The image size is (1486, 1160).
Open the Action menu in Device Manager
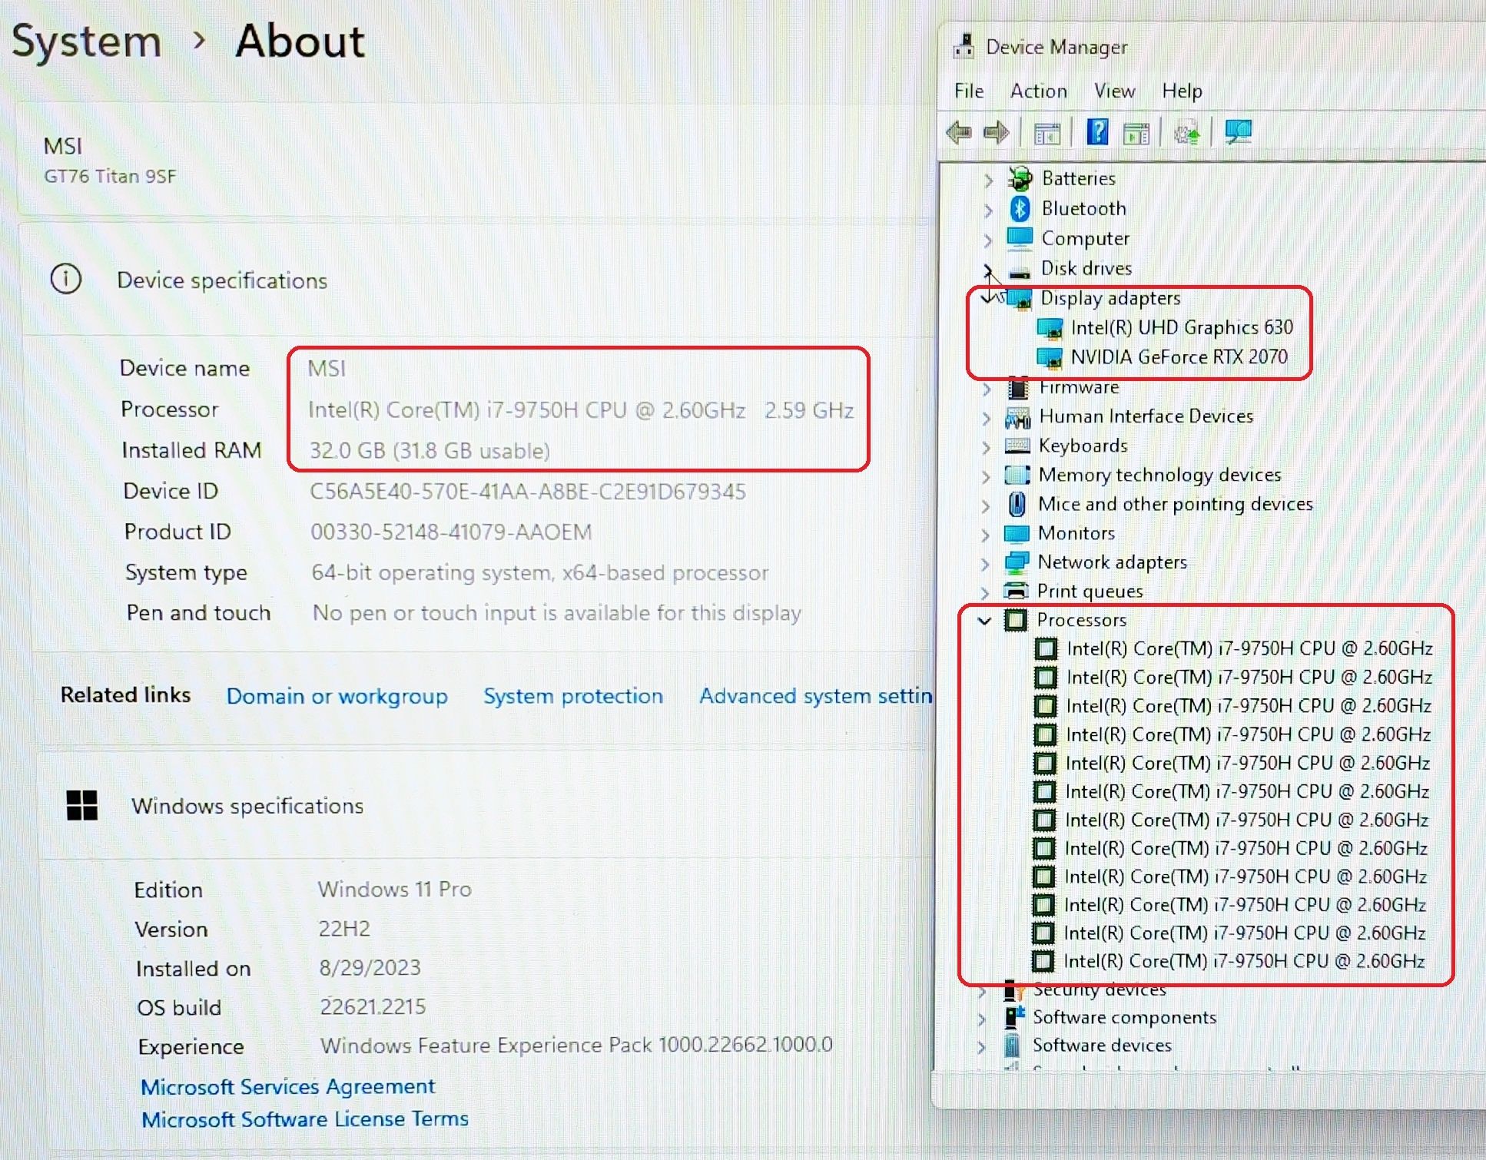[1039, 91]
